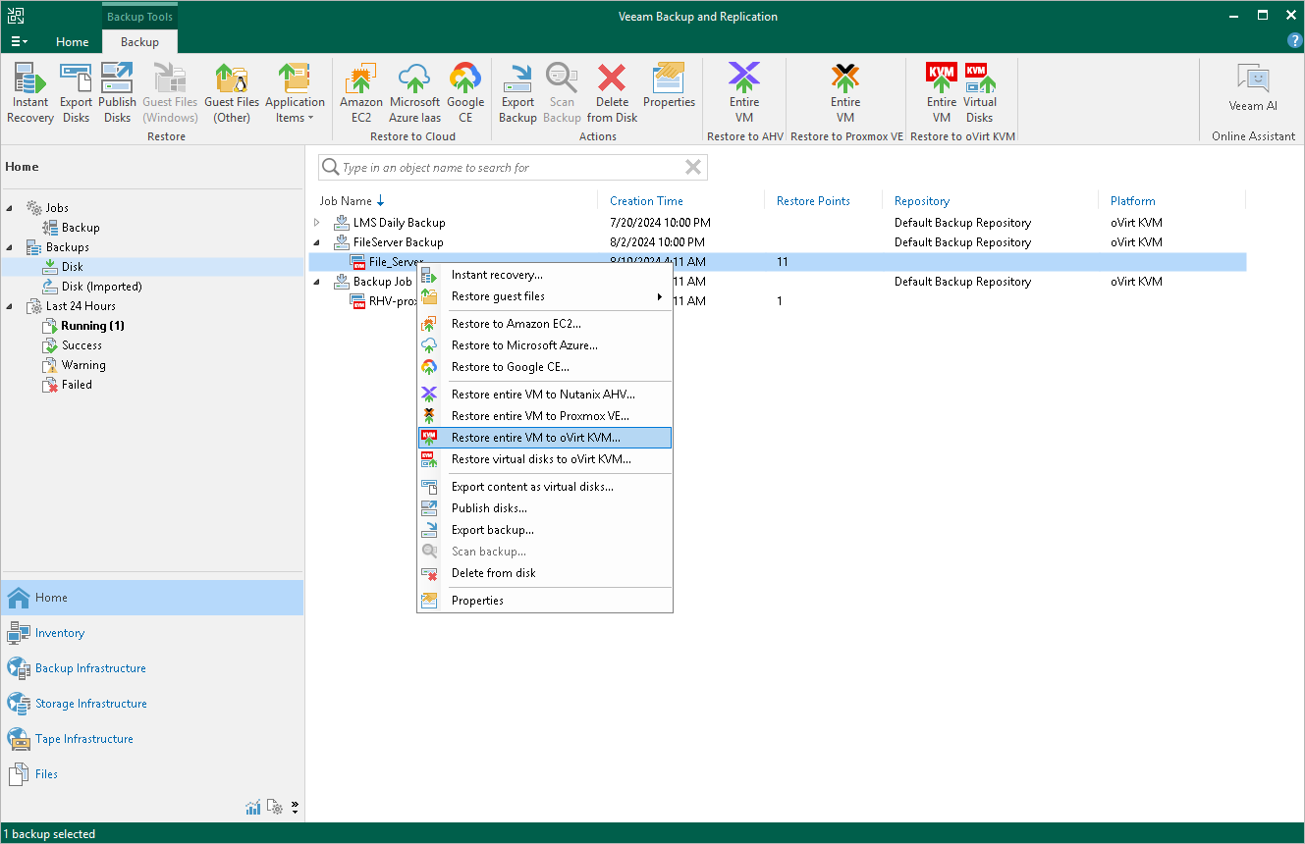Select Restore virtual disks to oVirt KVM...
The image size is (1305, 844).
(545, 459)
